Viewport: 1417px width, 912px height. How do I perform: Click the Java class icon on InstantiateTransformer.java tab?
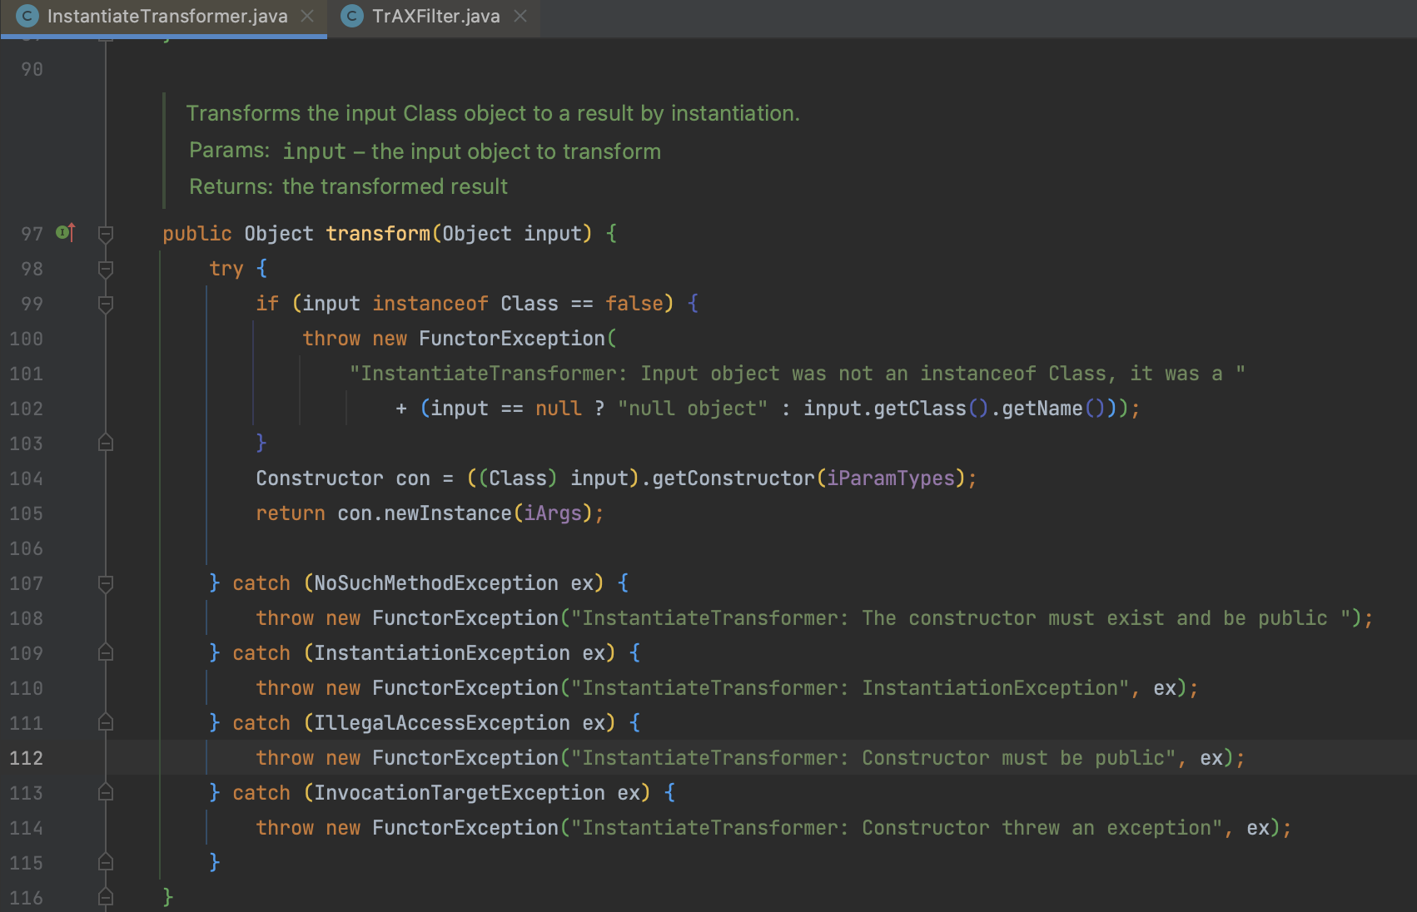(x=27, y=17)
